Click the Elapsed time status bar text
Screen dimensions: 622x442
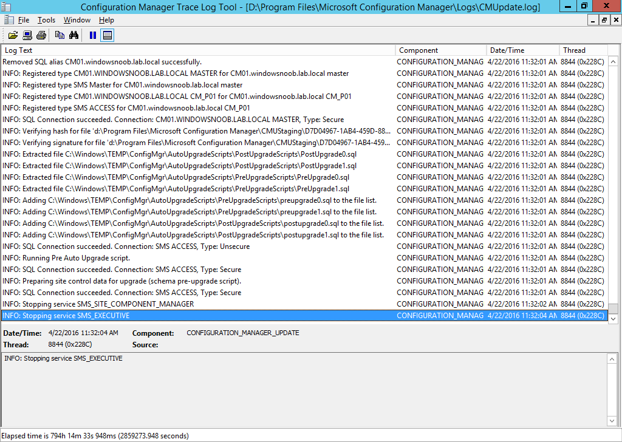(x=95, y=436)
